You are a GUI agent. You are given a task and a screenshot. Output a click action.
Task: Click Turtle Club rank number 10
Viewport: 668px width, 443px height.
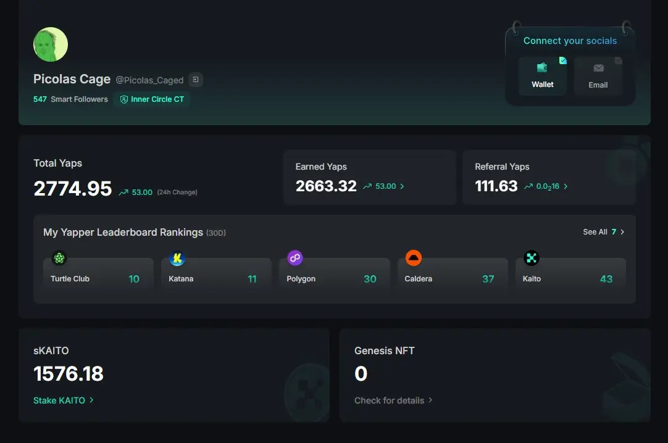pyautogui.click(x=134, y=279)
